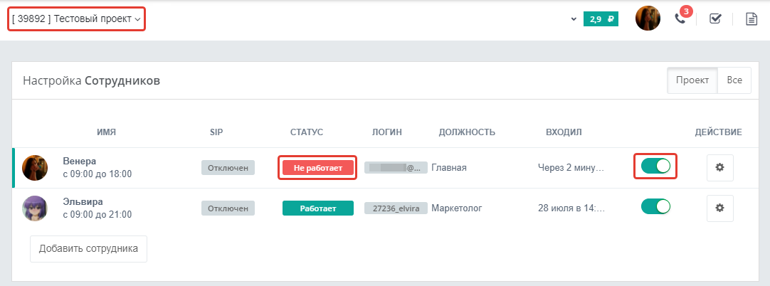Click Эльвира's avatar picture in the list
Screen dimensions: 770x286
pyautogui.click(x=35, y=208)
